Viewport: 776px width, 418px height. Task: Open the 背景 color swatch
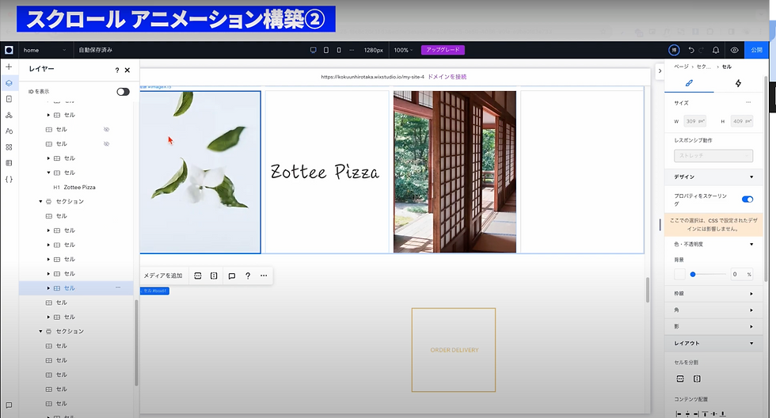point(680,274)
